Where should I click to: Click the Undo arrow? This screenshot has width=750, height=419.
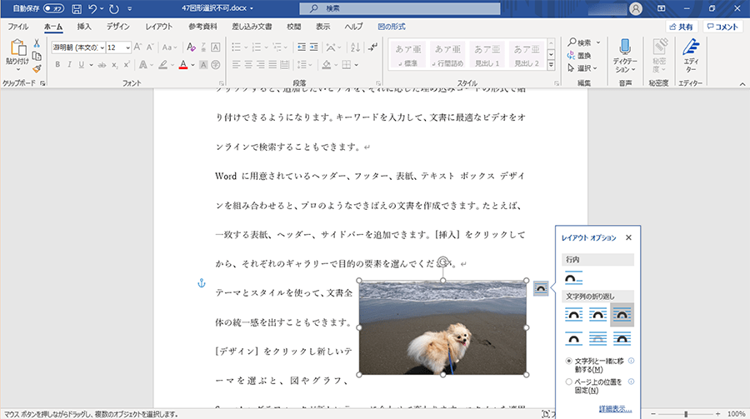[92, 8]
